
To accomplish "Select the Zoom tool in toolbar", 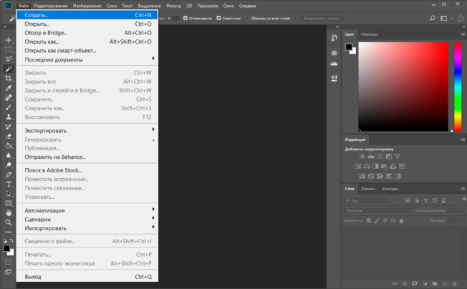I will (9, 222).
